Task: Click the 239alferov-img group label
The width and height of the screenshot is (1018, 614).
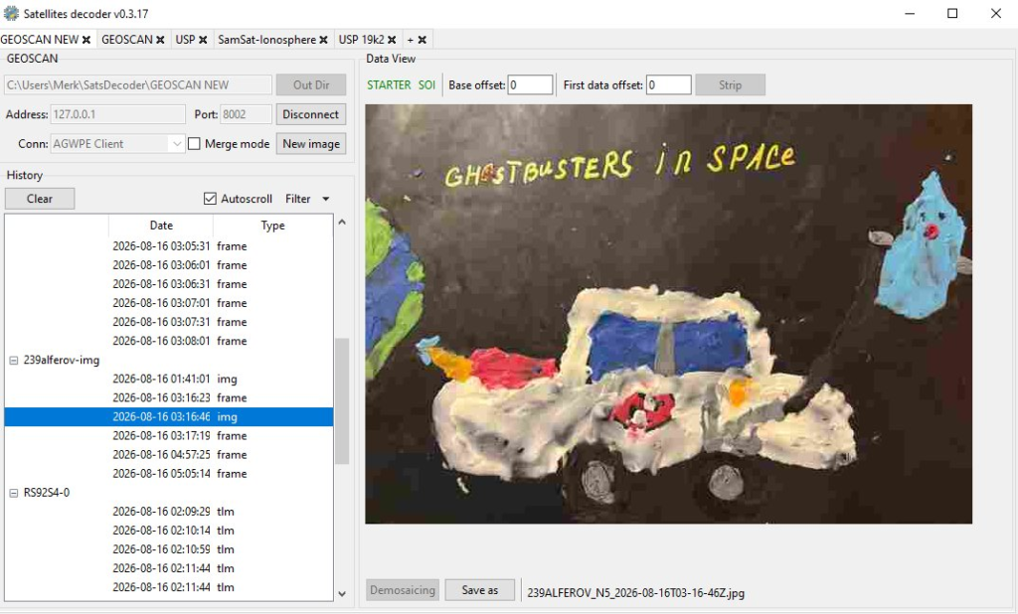Action: click(62, 361)
